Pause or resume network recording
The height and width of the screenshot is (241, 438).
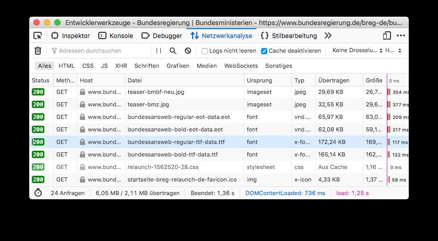[x=159, y=51]
